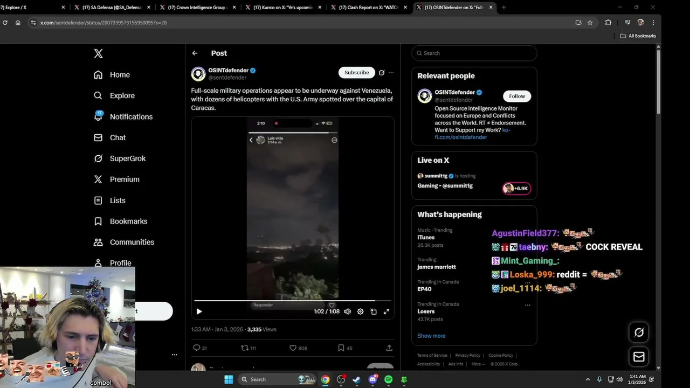This screenshot has height=388, width=690.
Task: Toggle picture-in-picture on the video
Action: (x=374, y=311)
